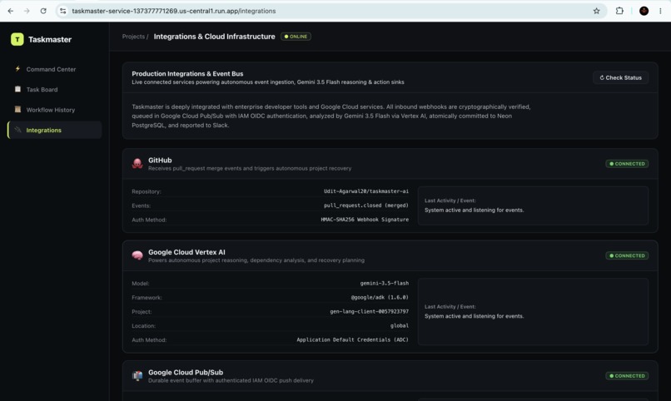Viewport: 671px width, 401px height.
Task: Select Integrations in sidebar
Action: coord(54,130)
